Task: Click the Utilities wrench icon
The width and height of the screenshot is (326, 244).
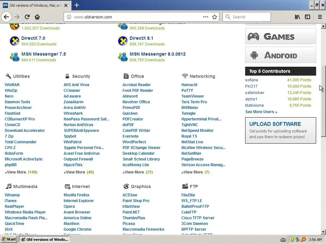Action: (x=8, y=76)
